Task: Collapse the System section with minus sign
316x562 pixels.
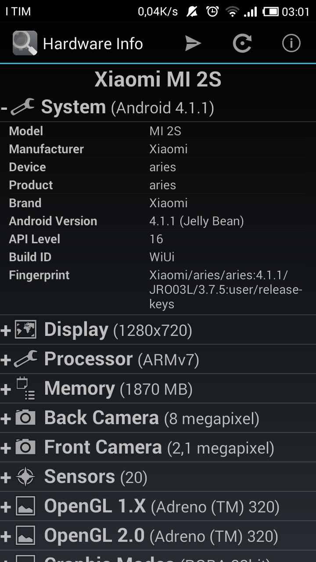Action: (x=4, y=108)
